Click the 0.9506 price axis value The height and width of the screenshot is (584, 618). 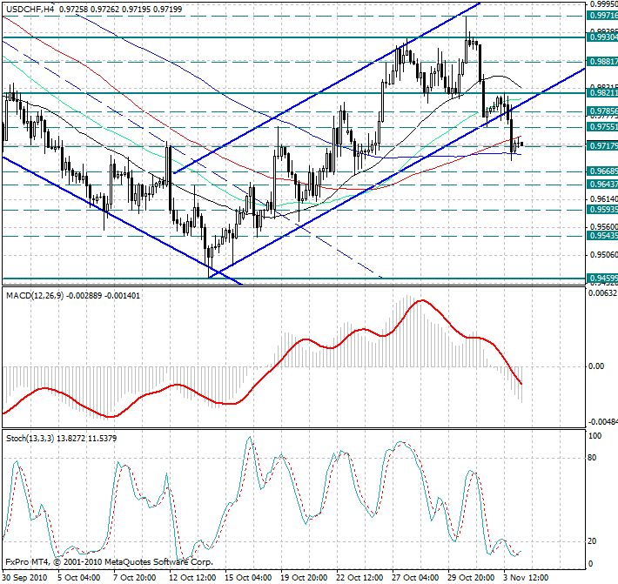coord(604,255)
